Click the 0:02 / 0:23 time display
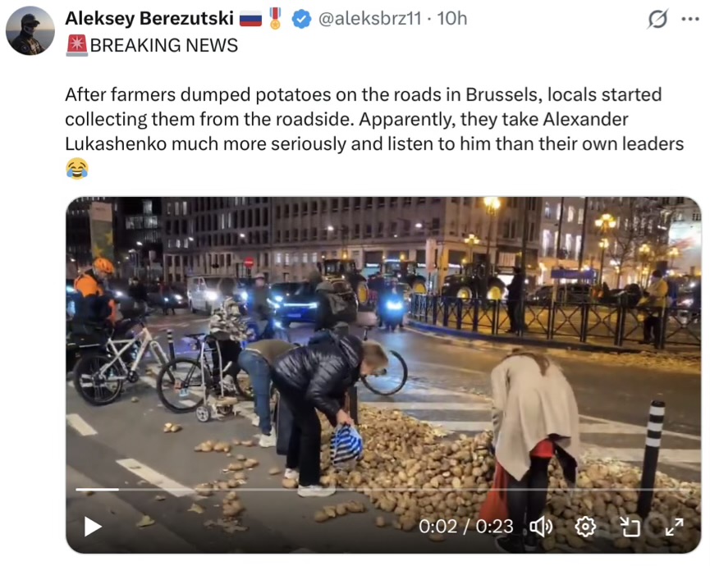This screenshot has width=710, height=566. [466, 527]
